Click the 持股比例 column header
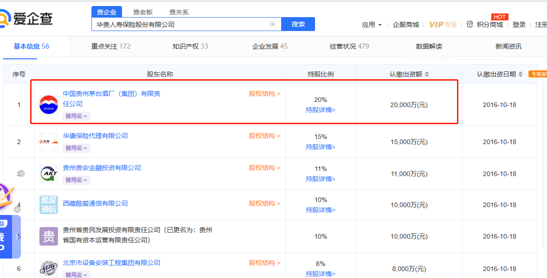The width and height of the screenshot is (547, 278). point(321,74)
